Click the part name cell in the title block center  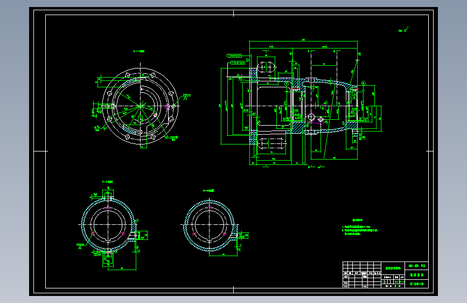[x=393, y=268]
